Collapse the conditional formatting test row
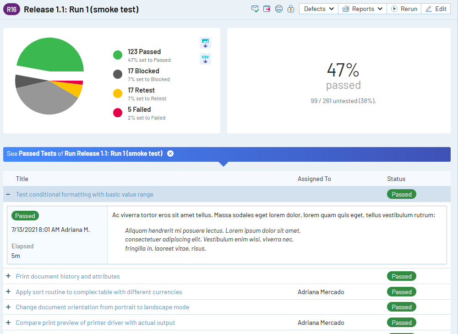This screenshot has height=334, width=458. tap(8, 194)
